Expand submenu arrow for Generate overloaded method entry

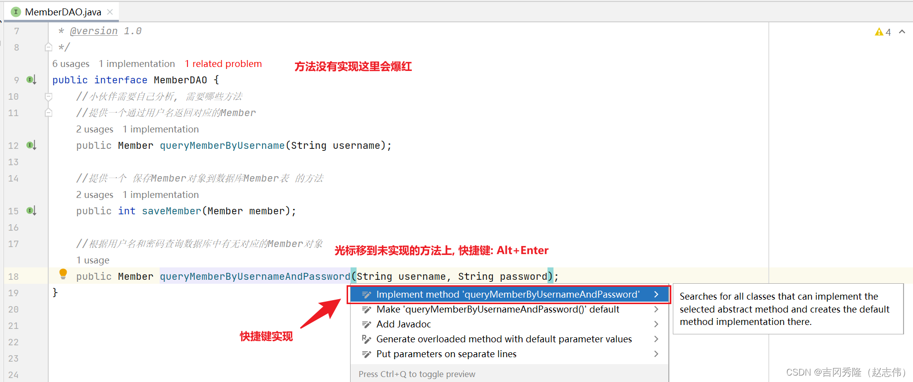click(x=656, y=339)
